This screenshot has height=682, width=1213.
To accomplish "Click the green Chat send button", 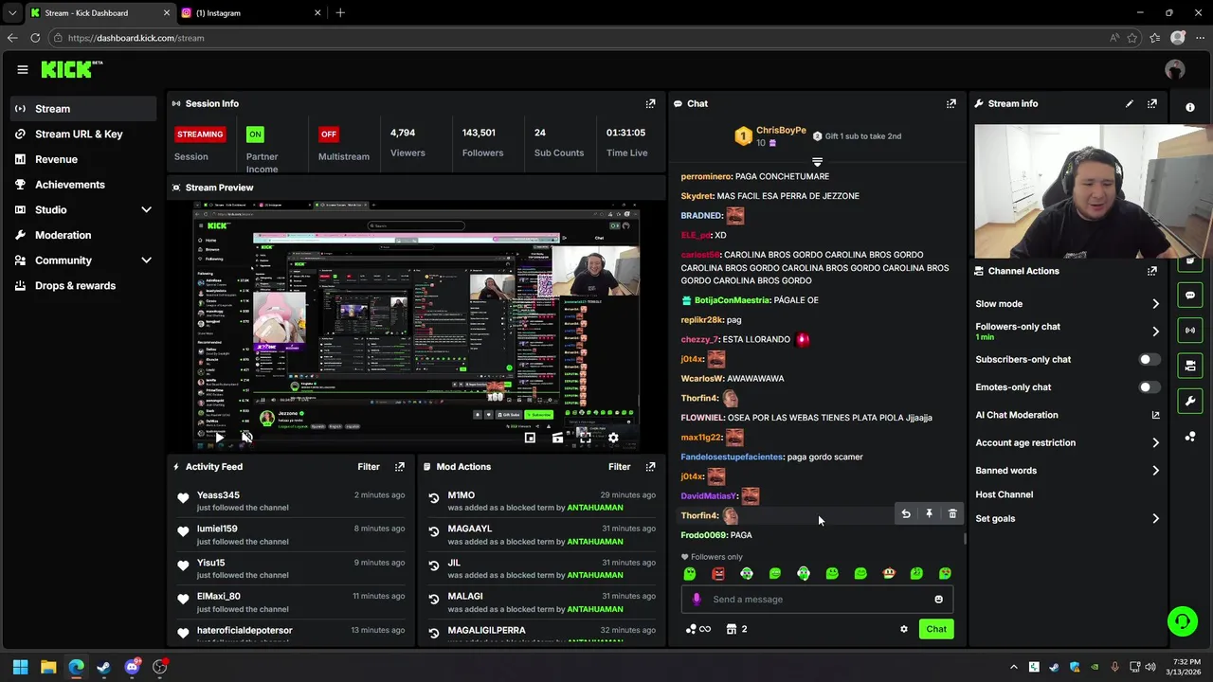I will click(x=936, y=629).
